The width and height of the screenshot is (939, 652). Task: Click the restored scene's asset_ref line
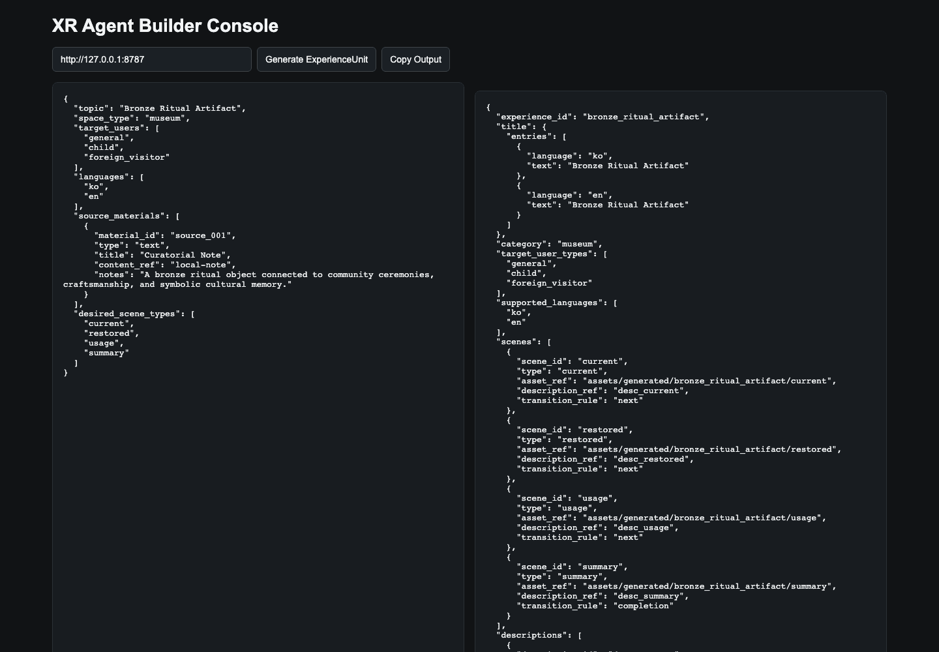[679, 449]
